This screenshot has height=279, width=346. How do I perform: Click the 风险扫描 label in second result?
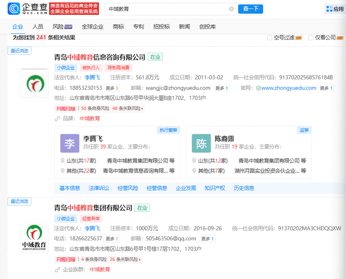[66, 259]
